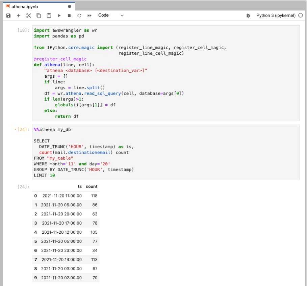The height and width of the screenshot is (286, 307).
Task: Insert a new cell with plus icon
Action: click(x=19, y=16)
